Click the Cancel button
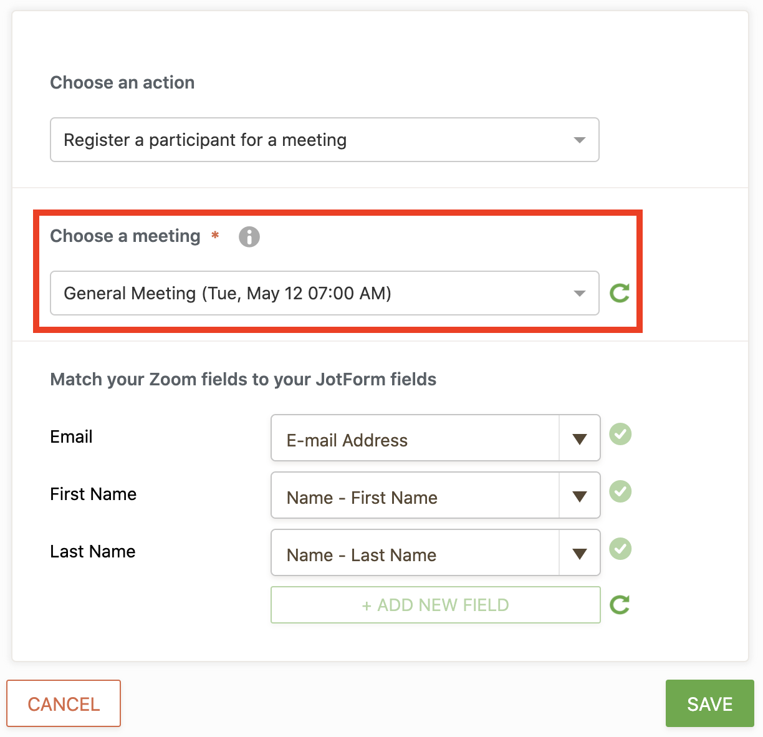Image resolution: width=763 pixels, height=737 pixels. (x=64, y=703)
